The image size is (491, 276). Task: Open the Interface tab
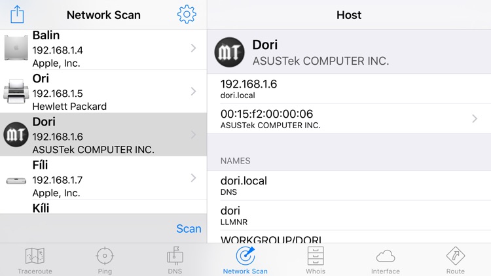pos(386,260)
